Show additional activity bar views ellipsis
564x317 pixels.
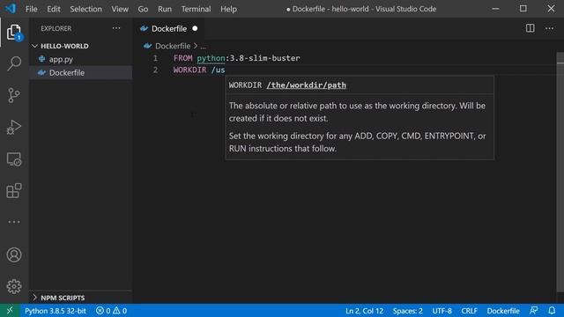click(x=14, y=222)
